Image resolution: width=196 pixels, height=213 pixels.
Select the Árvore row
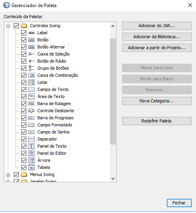(x=44, y=160)
